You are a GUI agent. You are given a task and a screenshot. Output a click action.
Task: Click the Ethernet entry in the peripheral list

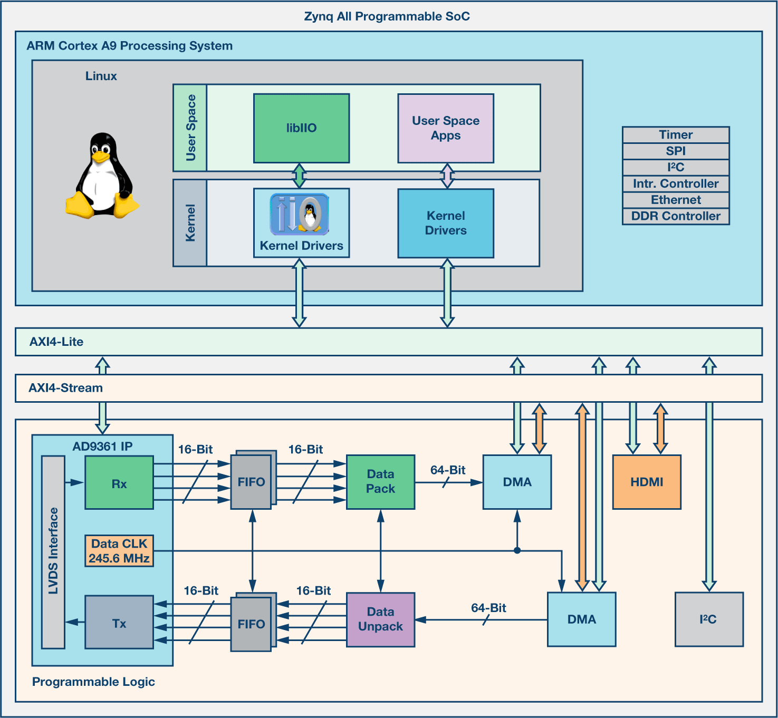[x=676, y=200]
